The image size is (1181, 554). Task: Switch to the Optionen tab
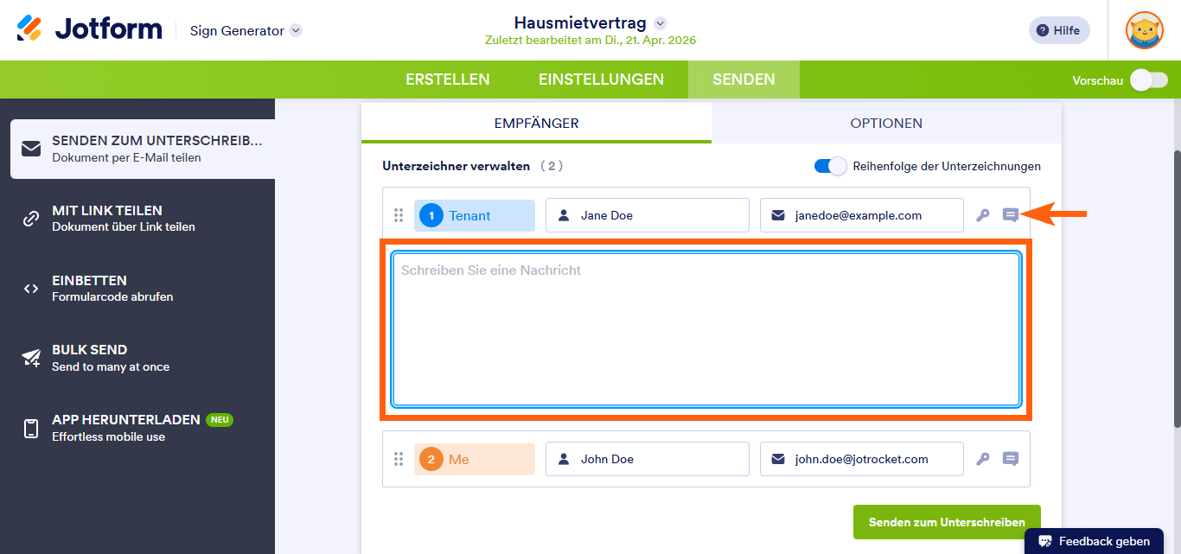[885, 124]
